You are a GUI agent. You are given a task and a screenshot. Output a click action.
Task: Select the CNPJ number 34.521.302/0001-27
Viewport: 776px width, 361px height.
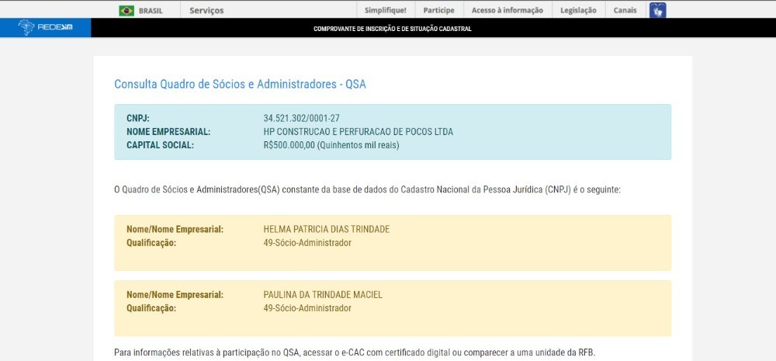(301, 119)
